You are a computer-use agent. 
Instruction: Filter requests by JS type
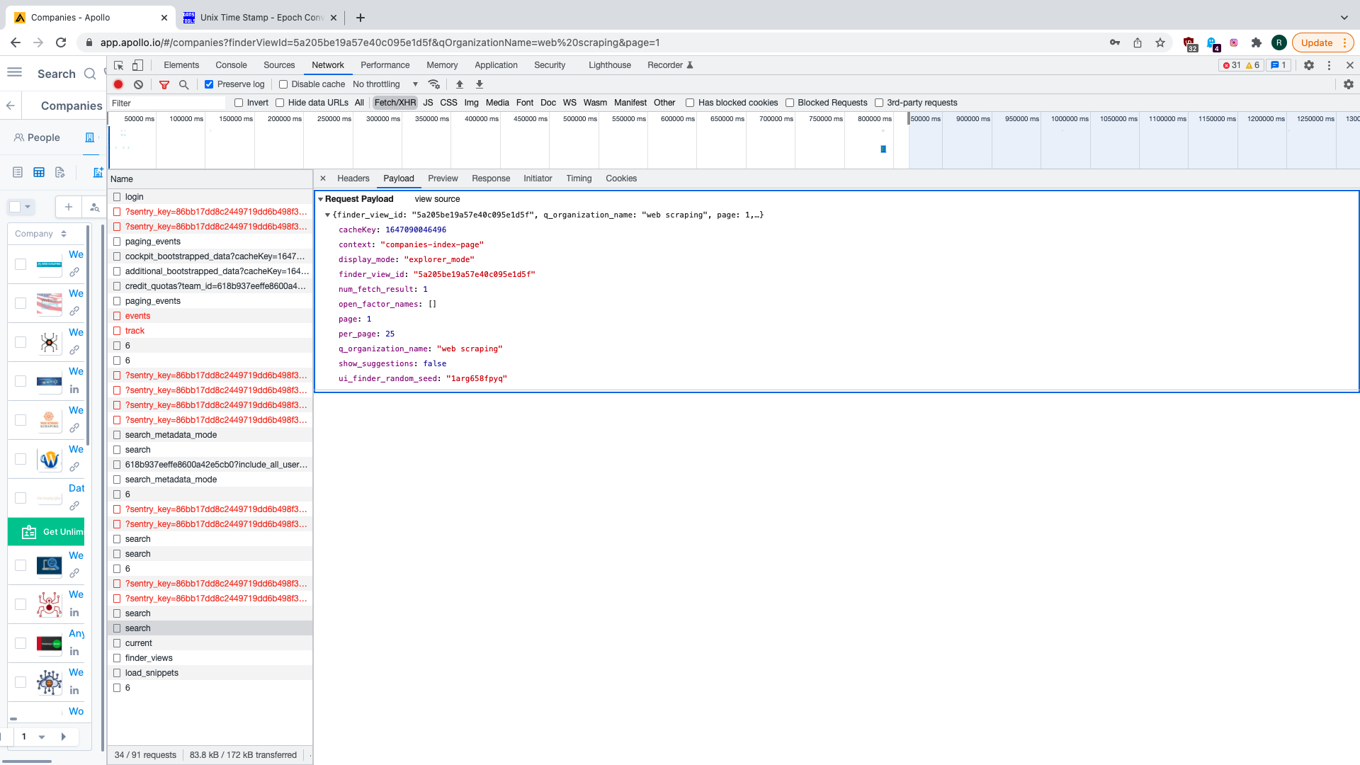pos(428,103)
